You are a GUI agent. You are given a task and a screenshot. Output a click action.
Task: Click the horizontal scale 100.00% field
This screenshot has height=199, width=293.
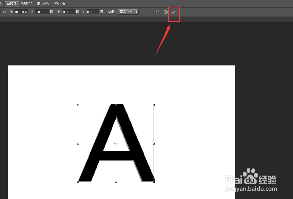pos(21,12)
